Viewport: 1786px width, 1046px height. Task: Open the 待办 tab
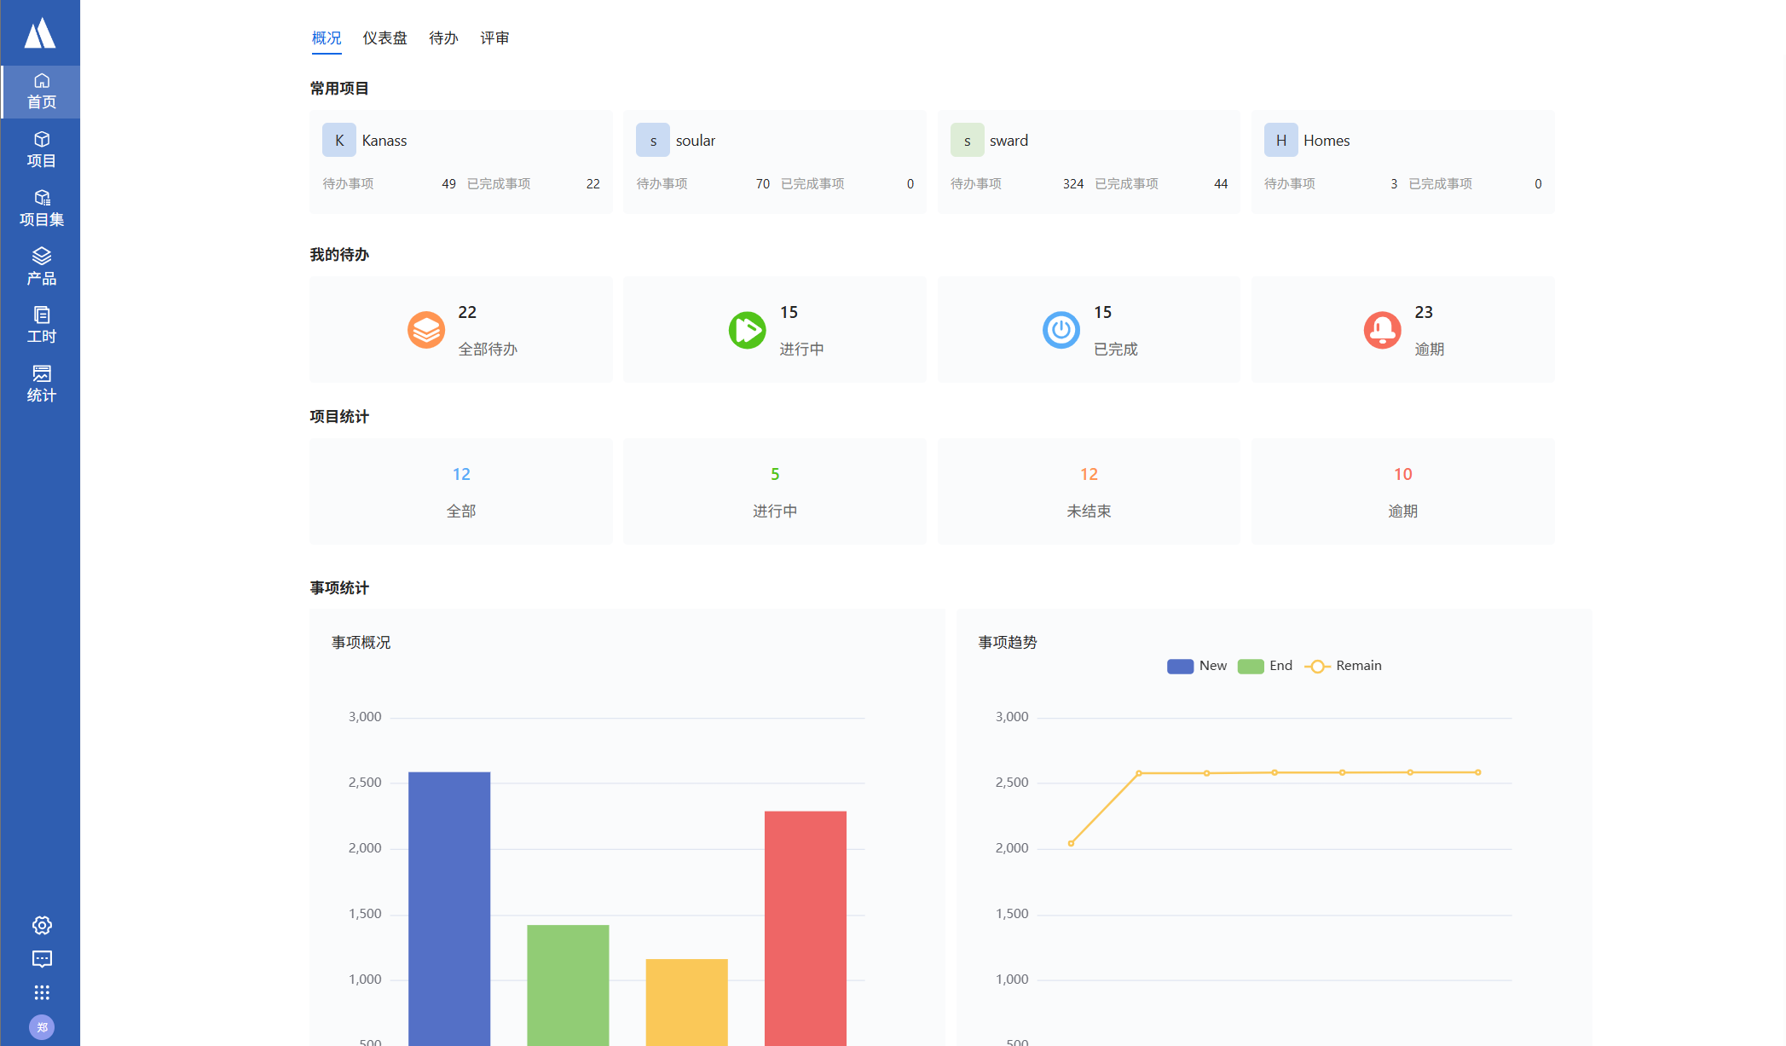pos(443,38)
